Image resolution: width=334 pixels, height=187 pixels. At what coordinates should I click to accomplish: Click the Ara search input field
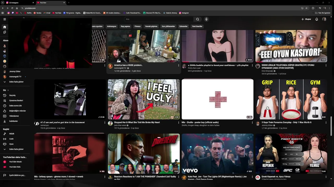159,19
